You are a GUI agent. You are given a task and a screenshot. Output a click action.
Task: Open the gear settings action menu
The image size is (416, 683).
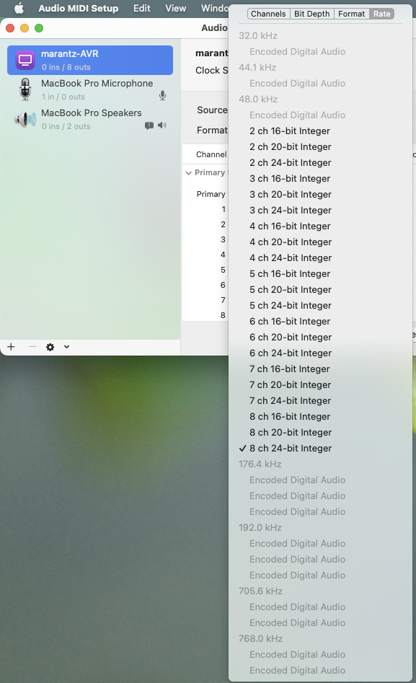pyautogui.click(x=50, y=347)
